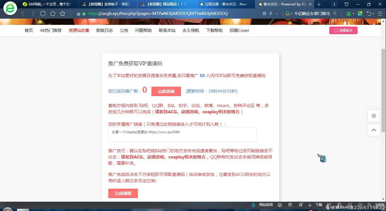This screenshot has height=211, width=386.
Task: Click the tab count box showing 5
Action: click(x=334, y=4)
